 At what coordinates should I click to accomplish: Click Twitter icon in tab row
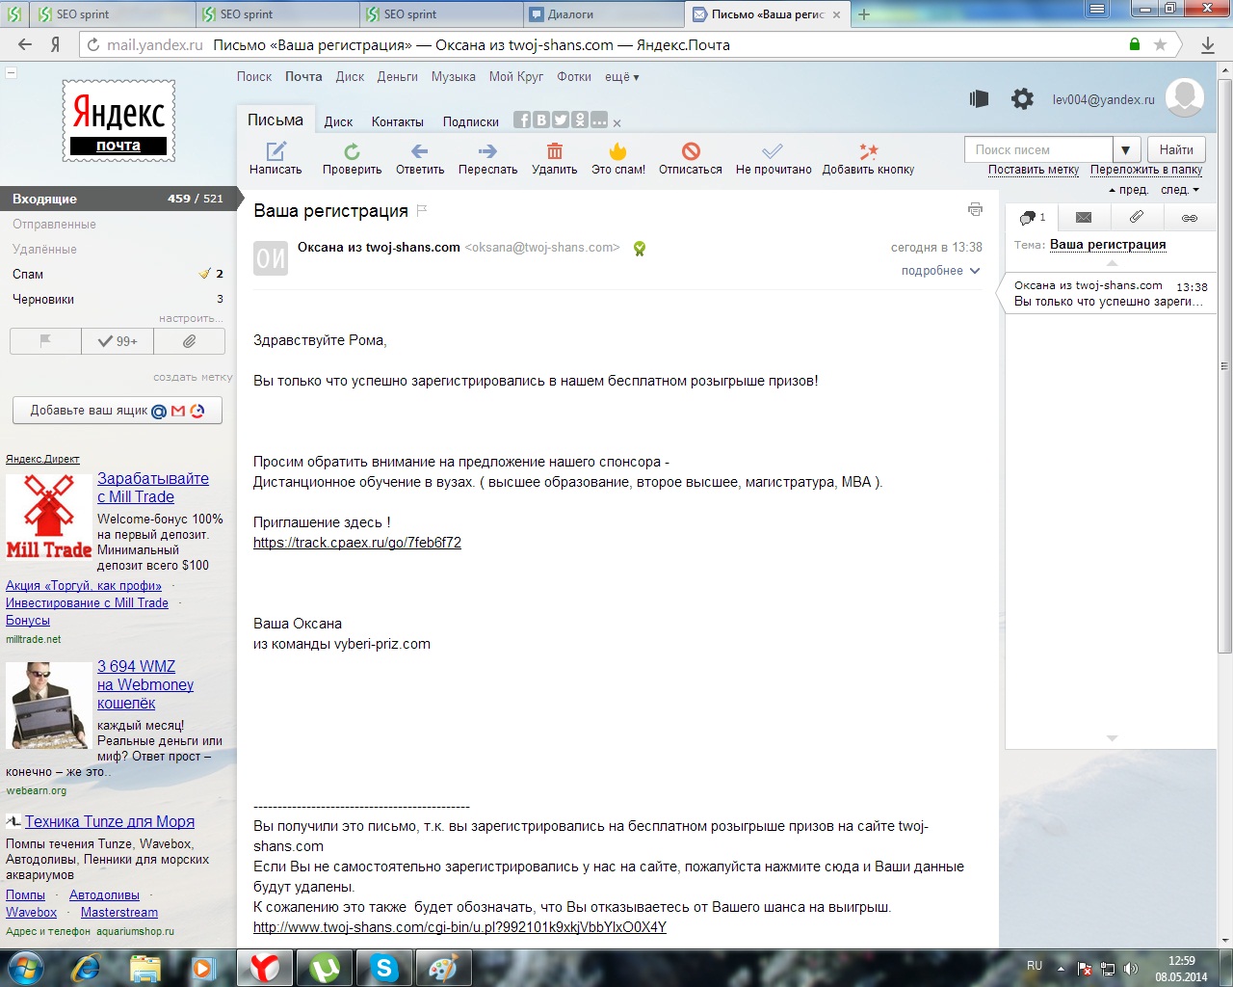point(561,120)
